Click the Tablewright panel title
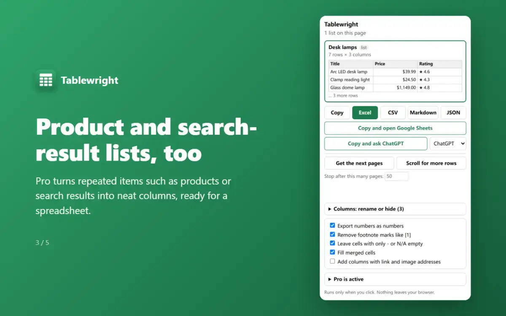This screenshot has width=506, height=316. 341,24
